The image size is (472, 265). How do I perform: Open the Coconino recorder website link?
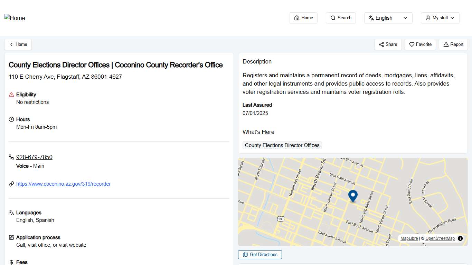[x=63, y=184]
